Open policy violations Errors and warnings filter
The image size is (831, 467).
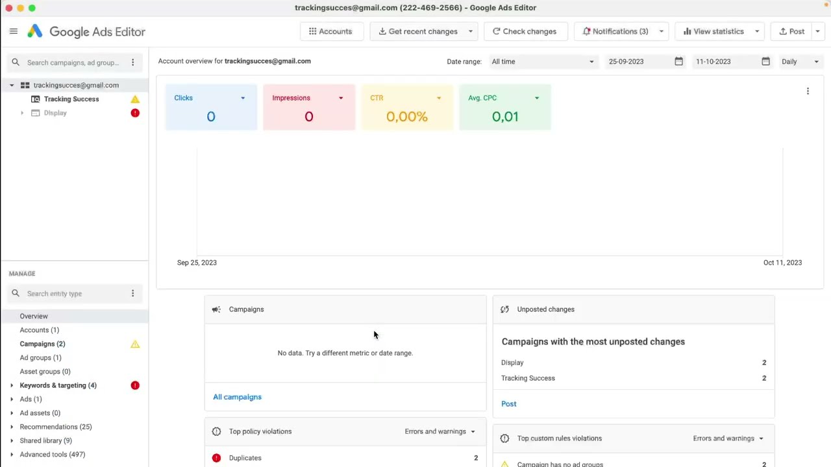coord(440,431)
